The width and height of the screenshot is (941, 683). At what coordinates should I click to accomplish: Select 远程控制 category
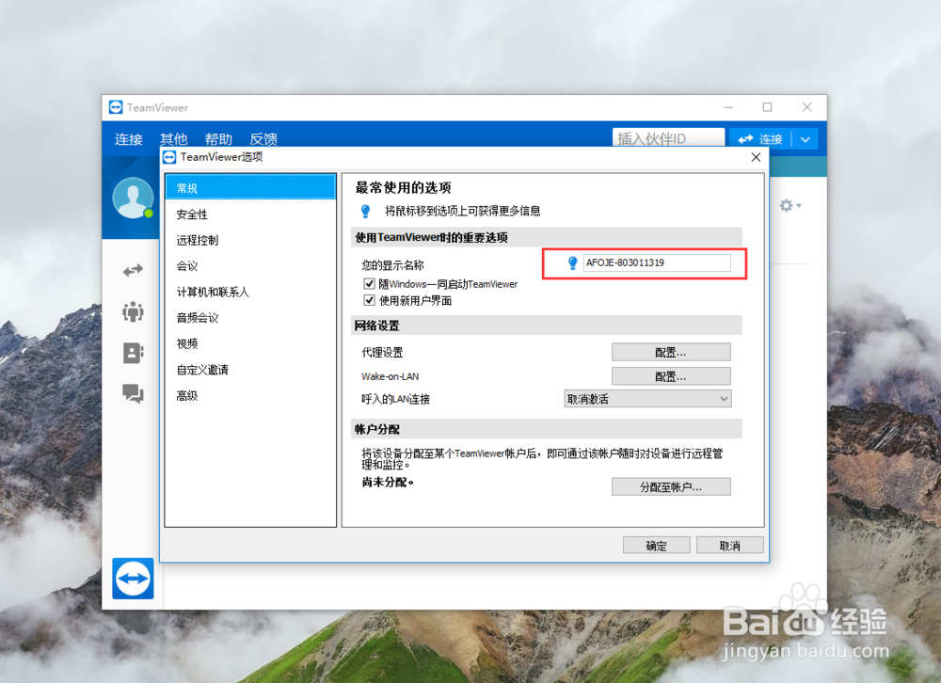click(x=250, y=240)
